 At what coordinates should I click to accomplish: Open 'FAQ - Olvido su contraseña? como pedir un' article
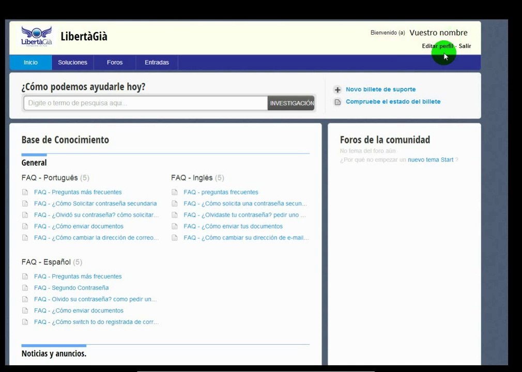point(95,299)
